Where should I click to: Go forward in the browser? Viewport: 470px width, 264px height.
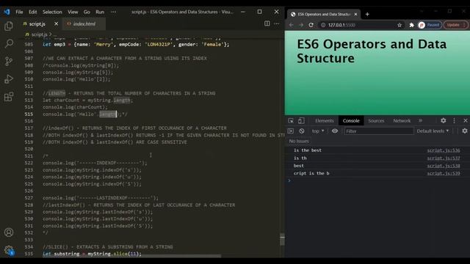[x=301, y=25]
